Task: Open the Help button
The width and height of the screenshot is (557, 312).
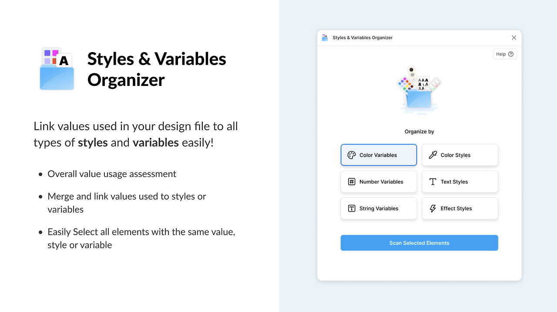Action: coord(505,54)
